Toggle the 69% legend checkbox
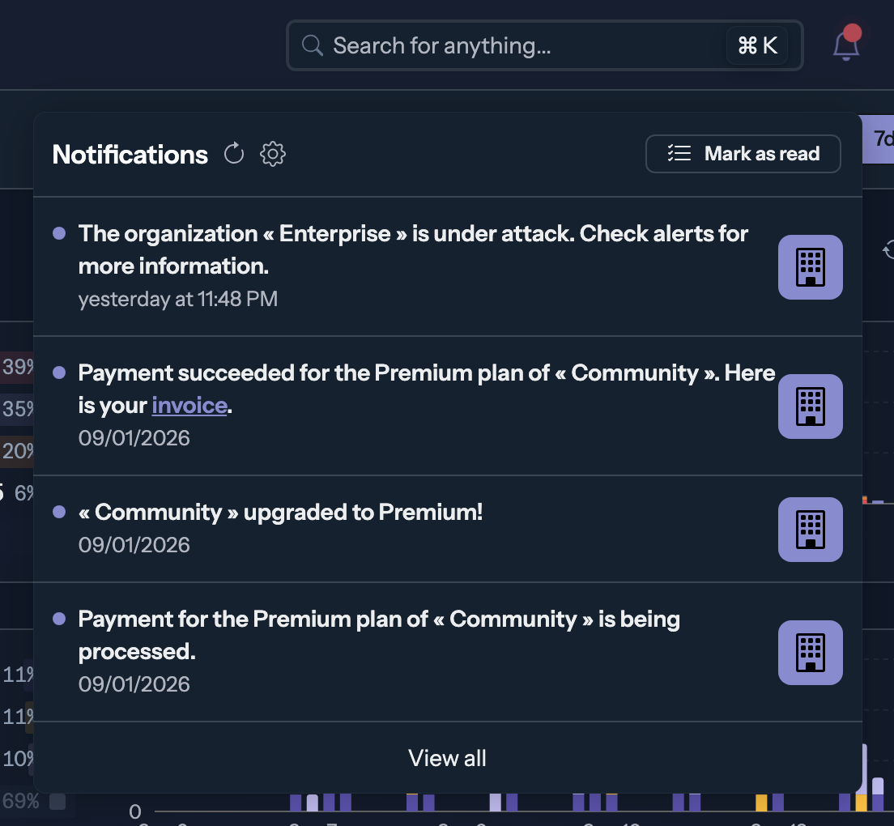 57,802
